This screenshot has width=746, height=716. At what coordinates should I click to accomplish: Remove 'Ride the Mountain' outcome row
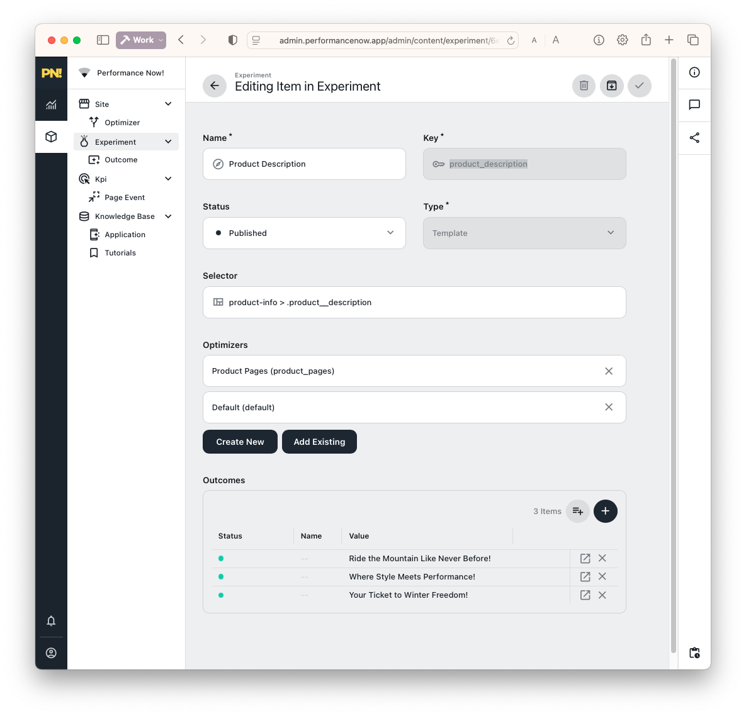(x=602, y=558)
